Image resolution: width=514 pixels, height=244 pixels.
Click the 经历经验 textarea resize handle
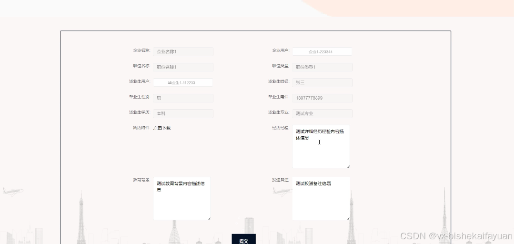[348, 166]
